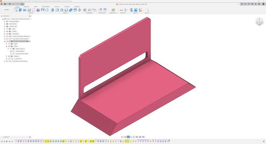Click the New Sketch tool icon
Viewport: 266px width, 144px height.
(16, 10)
